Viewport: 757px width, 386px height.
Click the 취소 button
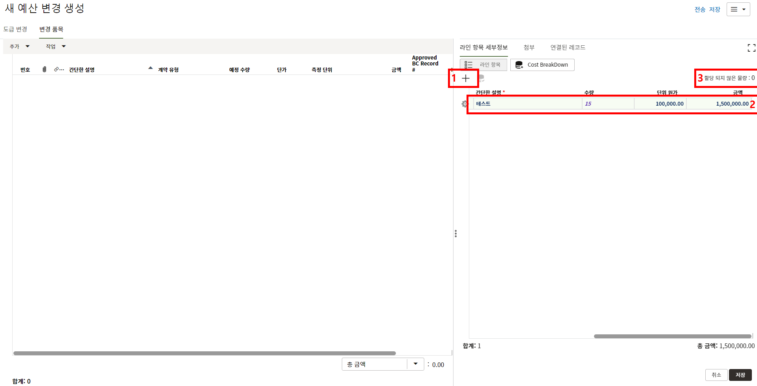[716, 375]
